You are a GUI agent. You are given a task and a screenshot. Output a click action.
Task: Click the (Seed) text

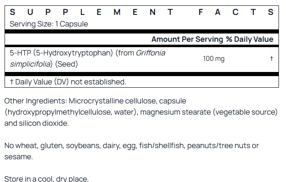click(66, 64)
